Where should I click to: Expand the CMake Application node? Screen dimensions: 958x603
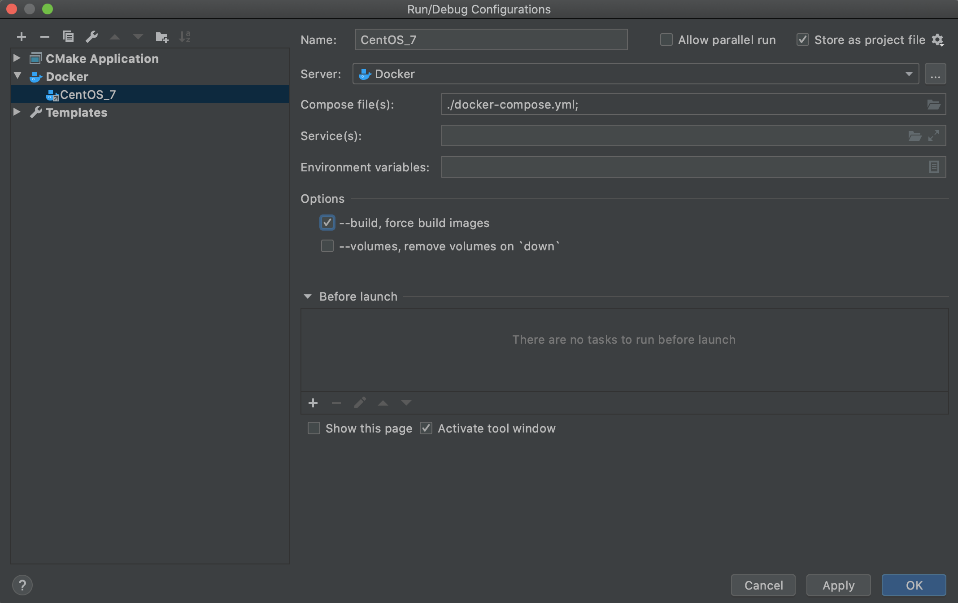click(17, 58)
